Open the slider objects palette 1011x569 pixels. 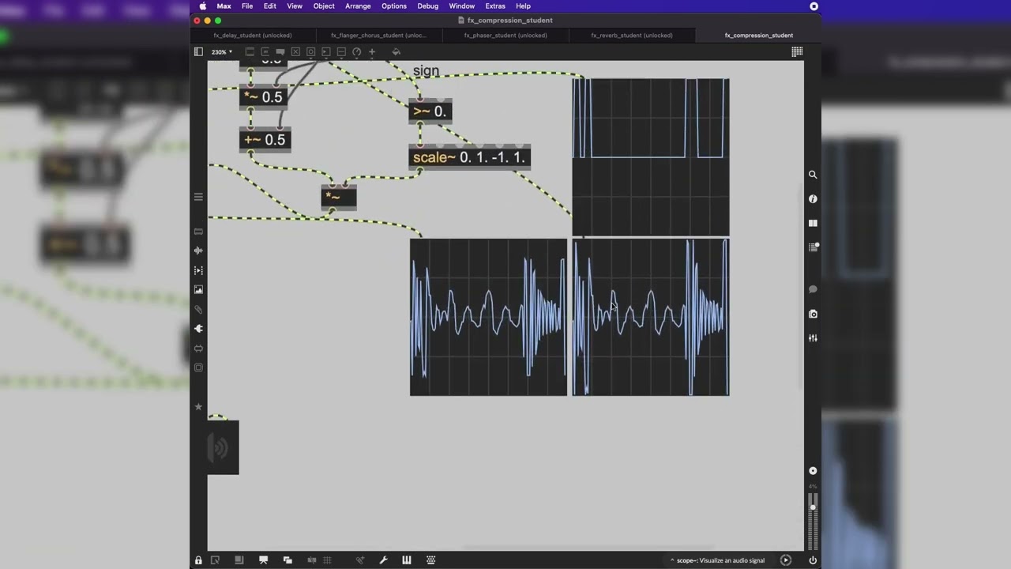point(341,52)
